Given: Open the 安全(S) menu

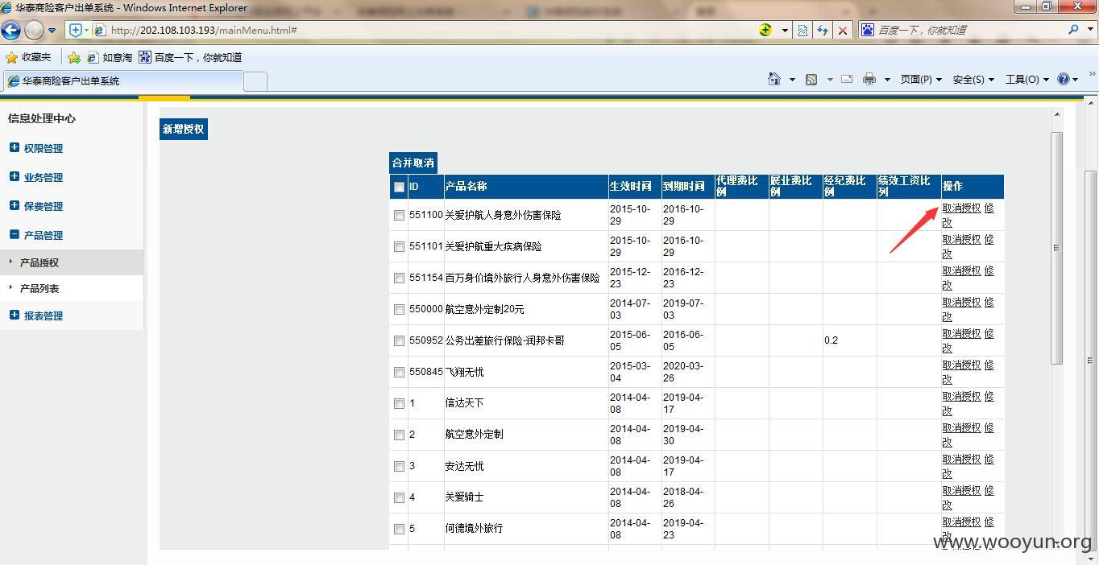Looking at the screenshot, I should [x=973, y=79].
